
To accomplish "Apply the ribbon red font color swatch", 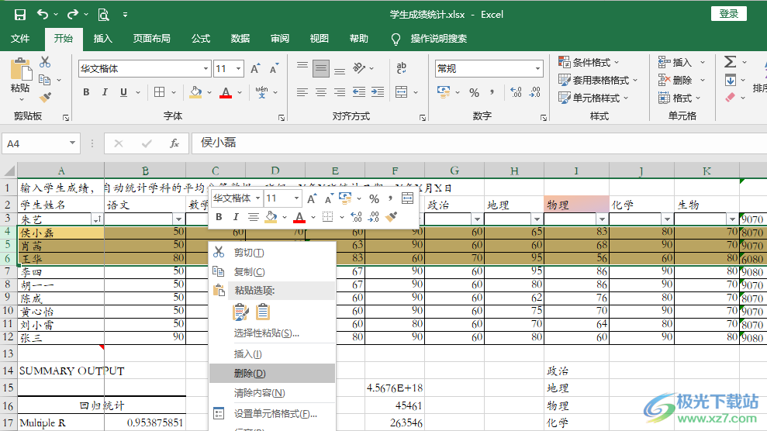I will pyautogui.click(x=226, y=92).
